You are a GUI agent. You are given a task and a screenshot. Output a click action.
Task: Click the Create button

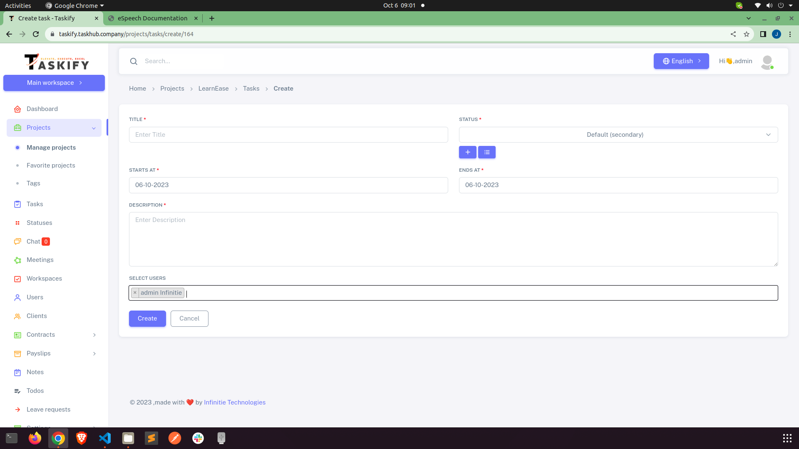pyautogui.click(x=147, y=318)
